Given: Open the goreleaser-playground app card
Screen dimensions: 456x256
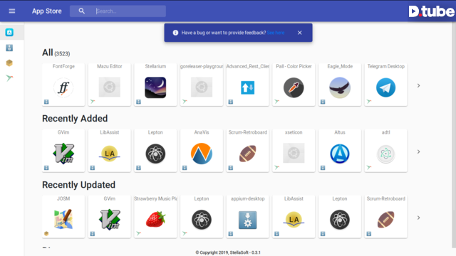Looking at the screenshot, I should [x=202, y=85].
